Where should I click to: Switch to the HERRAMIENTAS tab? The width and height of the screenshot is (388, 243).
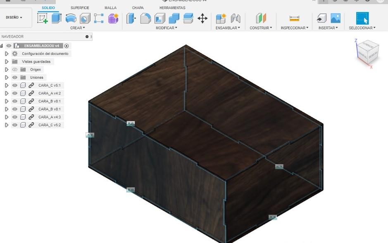pos(172,8)
